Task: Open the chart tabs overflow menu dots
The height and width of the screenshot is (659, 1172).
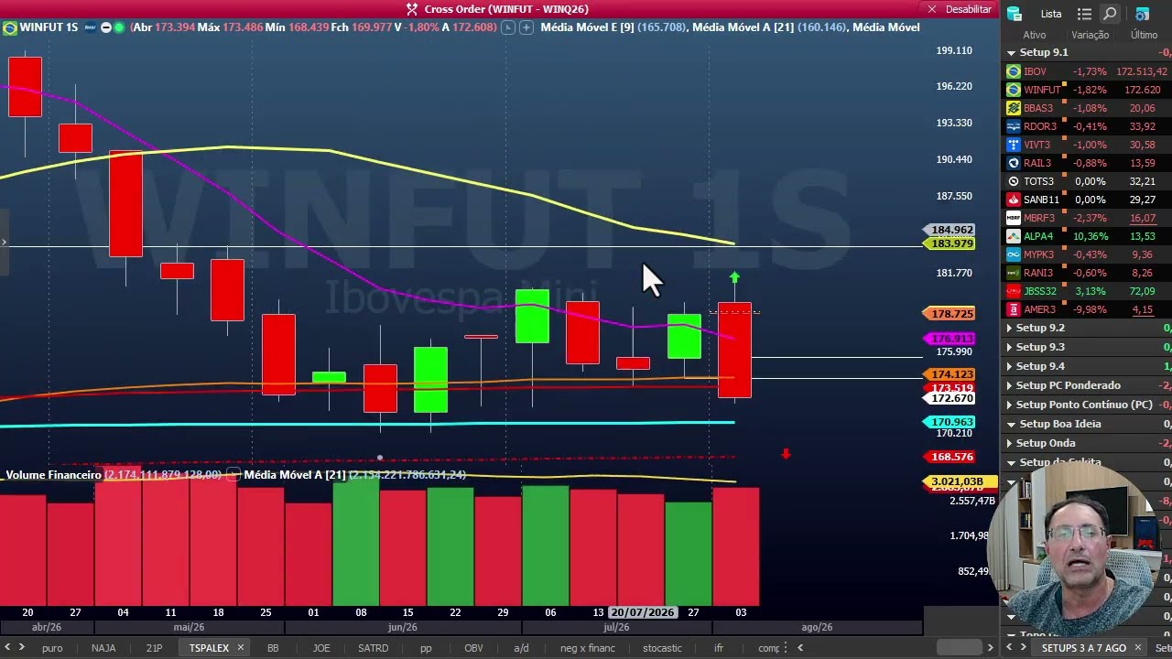Action: [x=787, y=648]
